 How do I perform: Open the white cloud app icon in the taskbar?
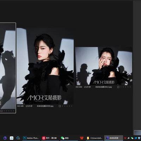[12, 138]
